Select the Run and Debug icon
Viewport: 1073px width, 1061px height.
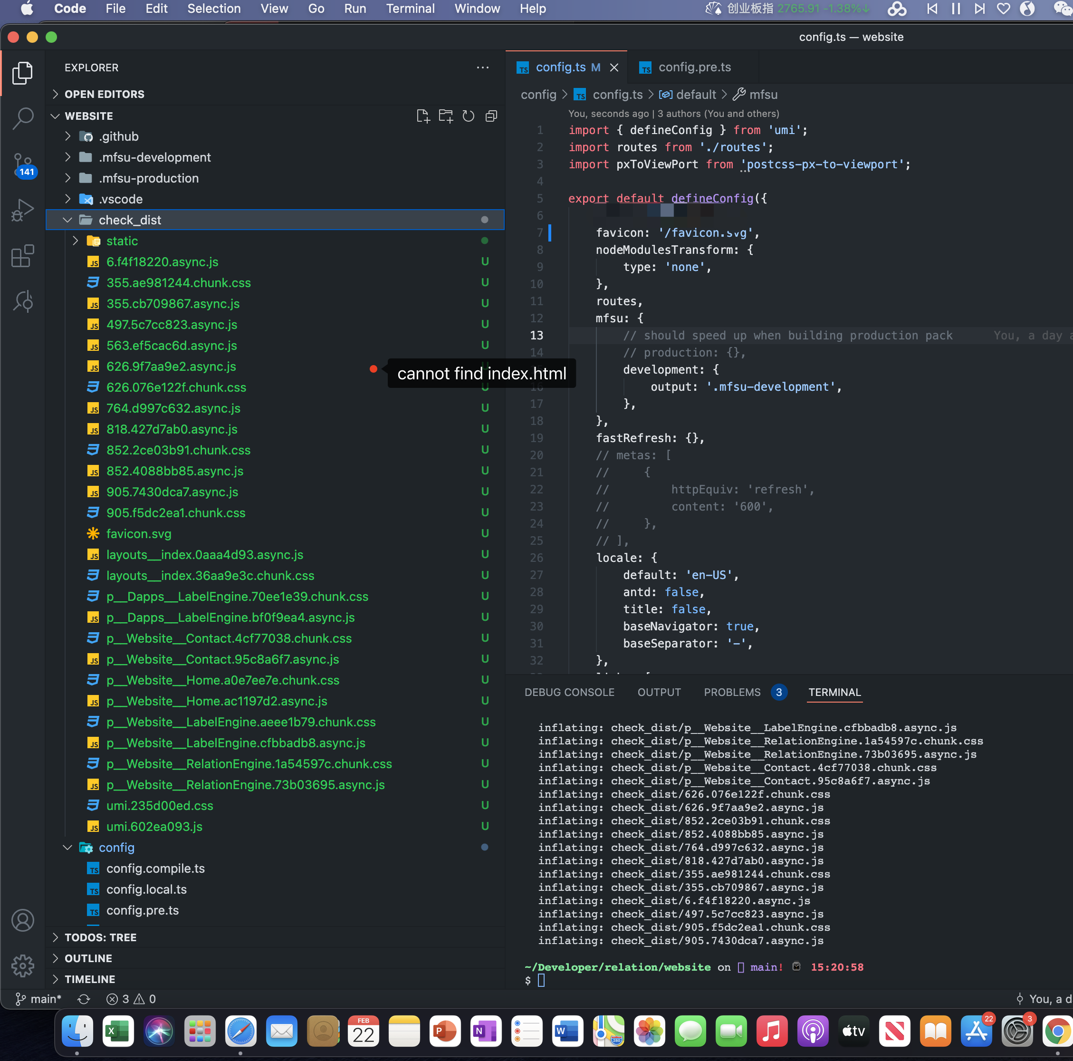[x=23, y=210]
